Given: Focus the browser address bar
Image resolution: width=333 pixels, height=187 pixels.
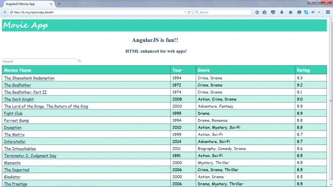Looking at the screenshot, I should coord(98,12).
